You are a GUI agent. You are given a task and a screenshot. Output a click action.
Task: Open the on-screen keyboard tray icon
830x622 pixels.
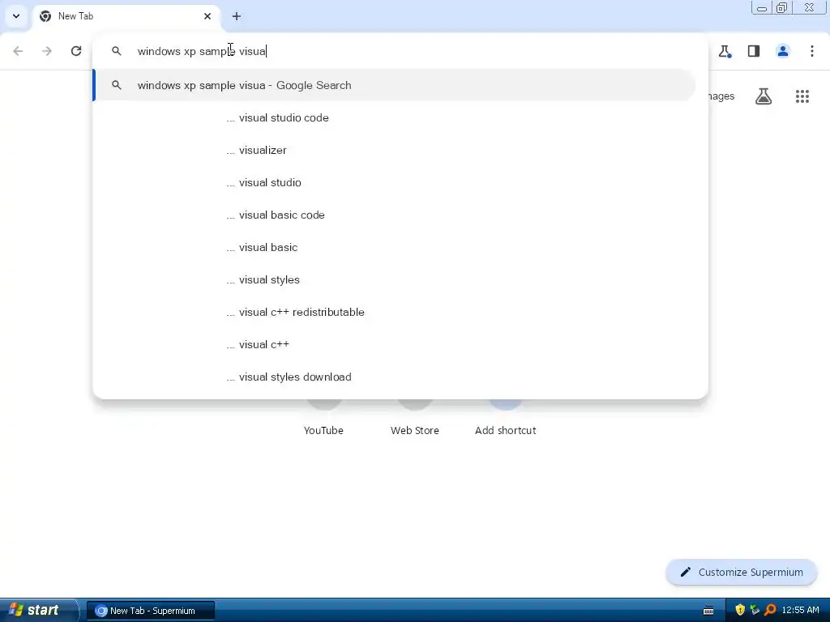708,611
